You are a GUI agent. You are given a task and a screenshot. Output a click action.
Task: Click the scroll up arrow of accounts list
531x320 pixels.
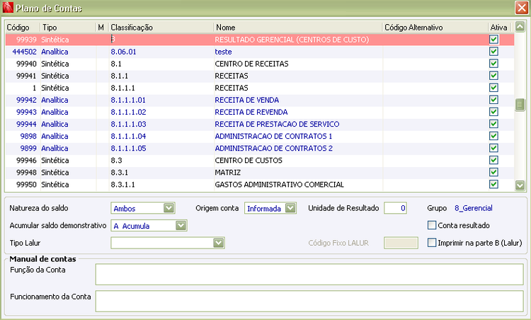(520, 26)
